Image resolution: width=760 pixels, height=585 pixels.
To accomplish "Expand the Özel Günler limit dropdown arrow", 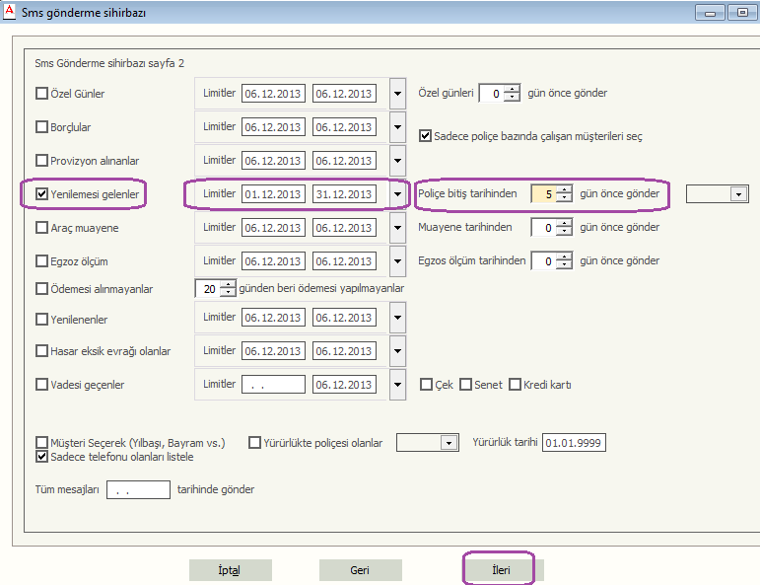I will [x=397, y=95].
